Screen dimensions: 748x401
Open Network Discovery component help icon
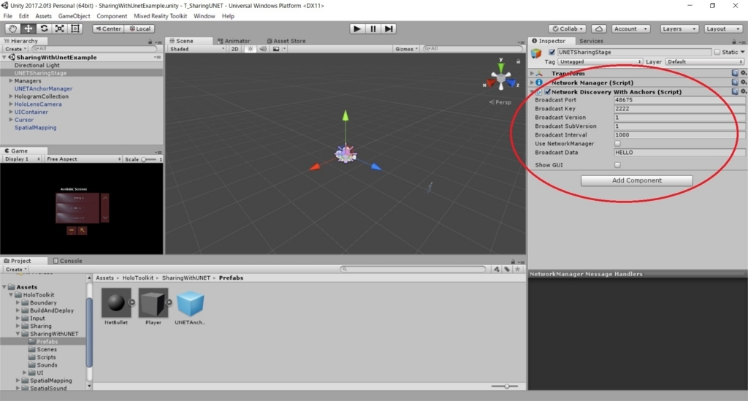tap(735, 91)
